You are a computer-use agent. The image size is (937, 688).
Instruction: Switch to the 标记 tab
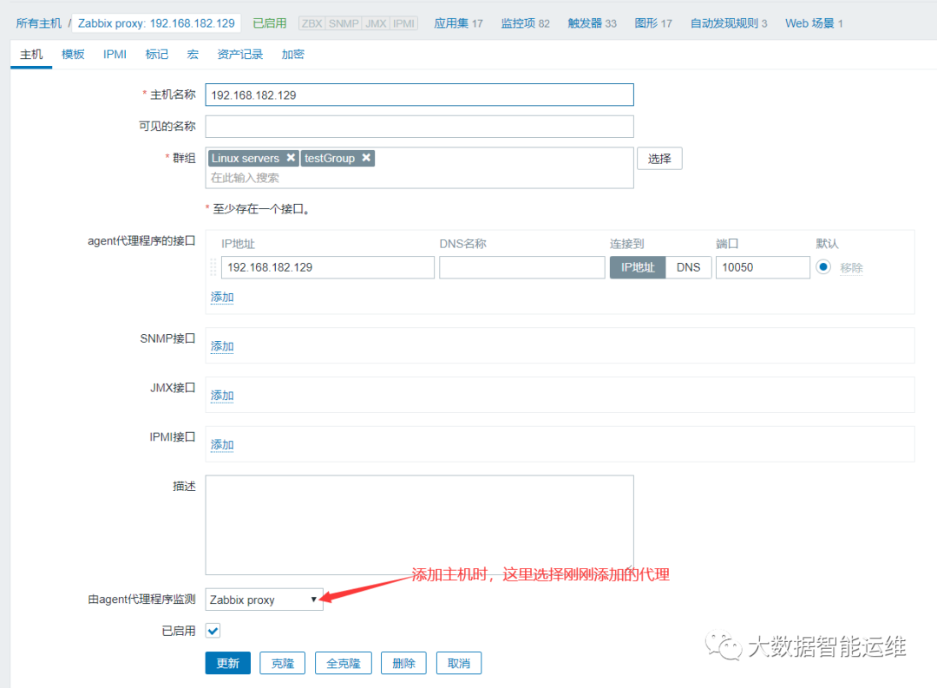(x=156, y=55)
